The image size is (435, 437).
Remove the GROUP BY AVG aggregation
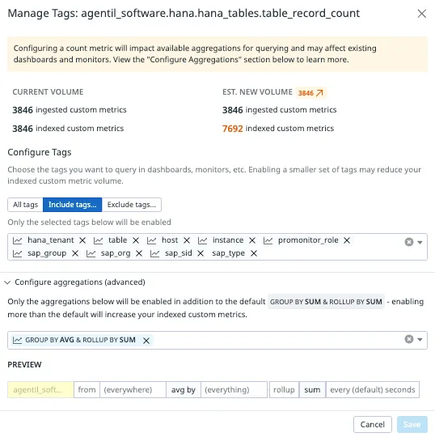coord(146,340)
